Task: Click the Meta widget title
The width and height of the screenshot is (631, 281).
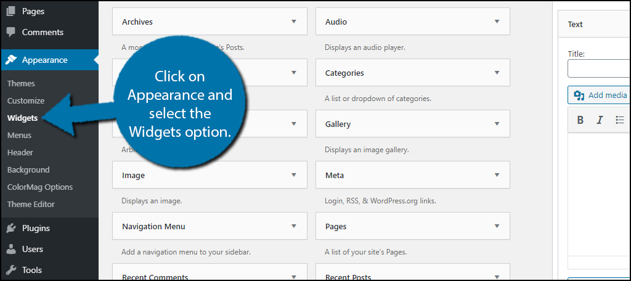Action: 335,175
